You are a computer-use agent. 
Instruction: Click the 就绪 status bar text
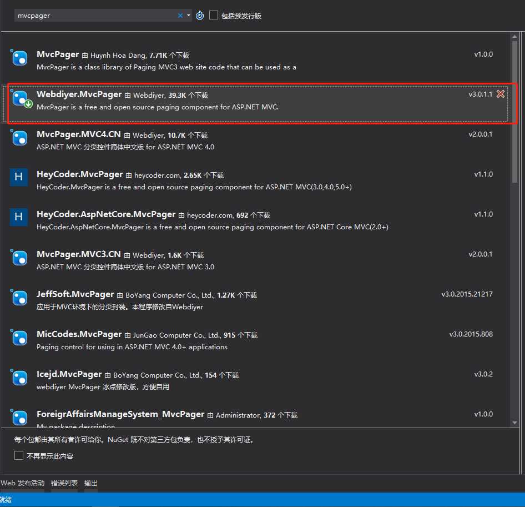6,500
